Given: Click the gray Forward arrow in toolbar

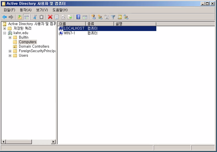Looking at the screenshot, I should pyautogui.click(x=11, y=17).
